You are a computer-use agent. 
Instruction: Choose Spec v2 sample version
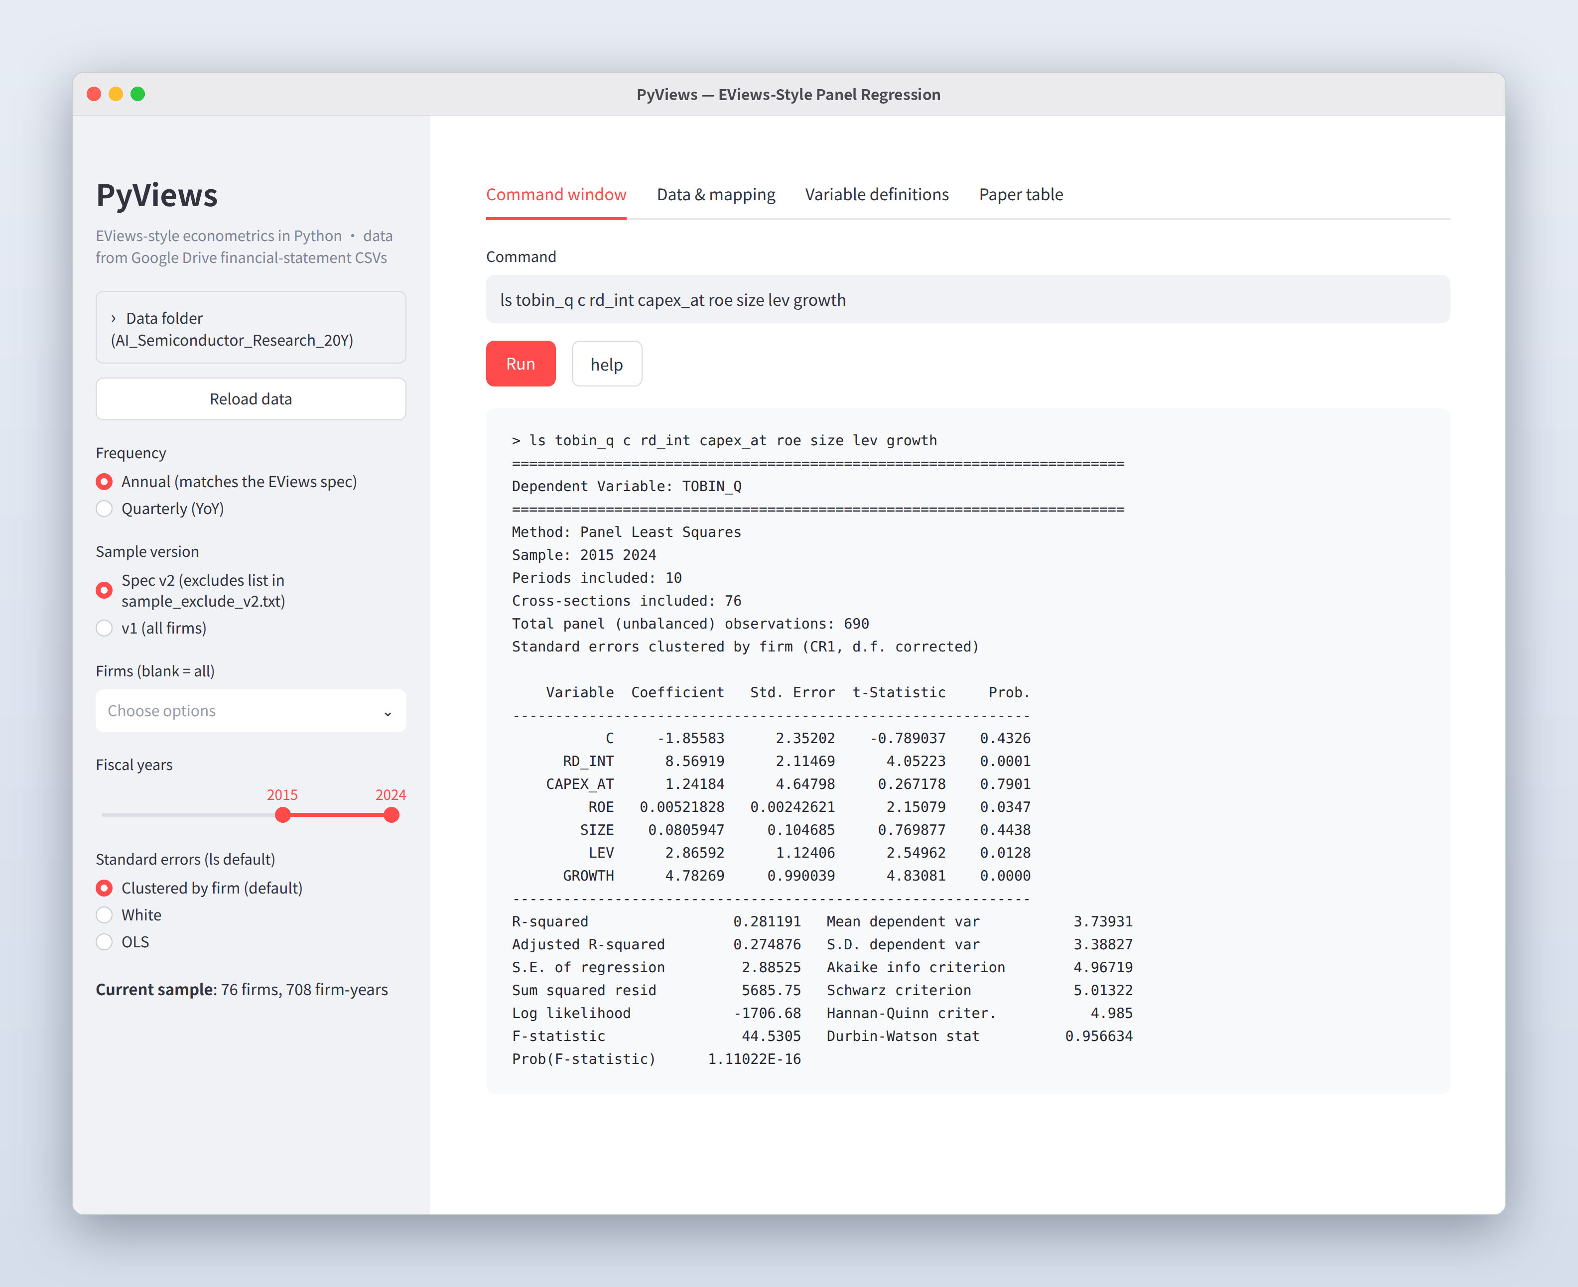click(x=104, y=590)
